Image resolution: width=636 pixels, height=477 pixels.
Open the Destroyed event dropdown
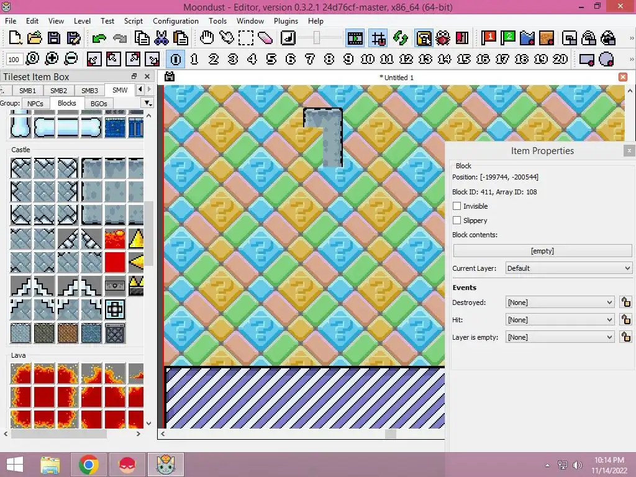(x=560, y=302)
